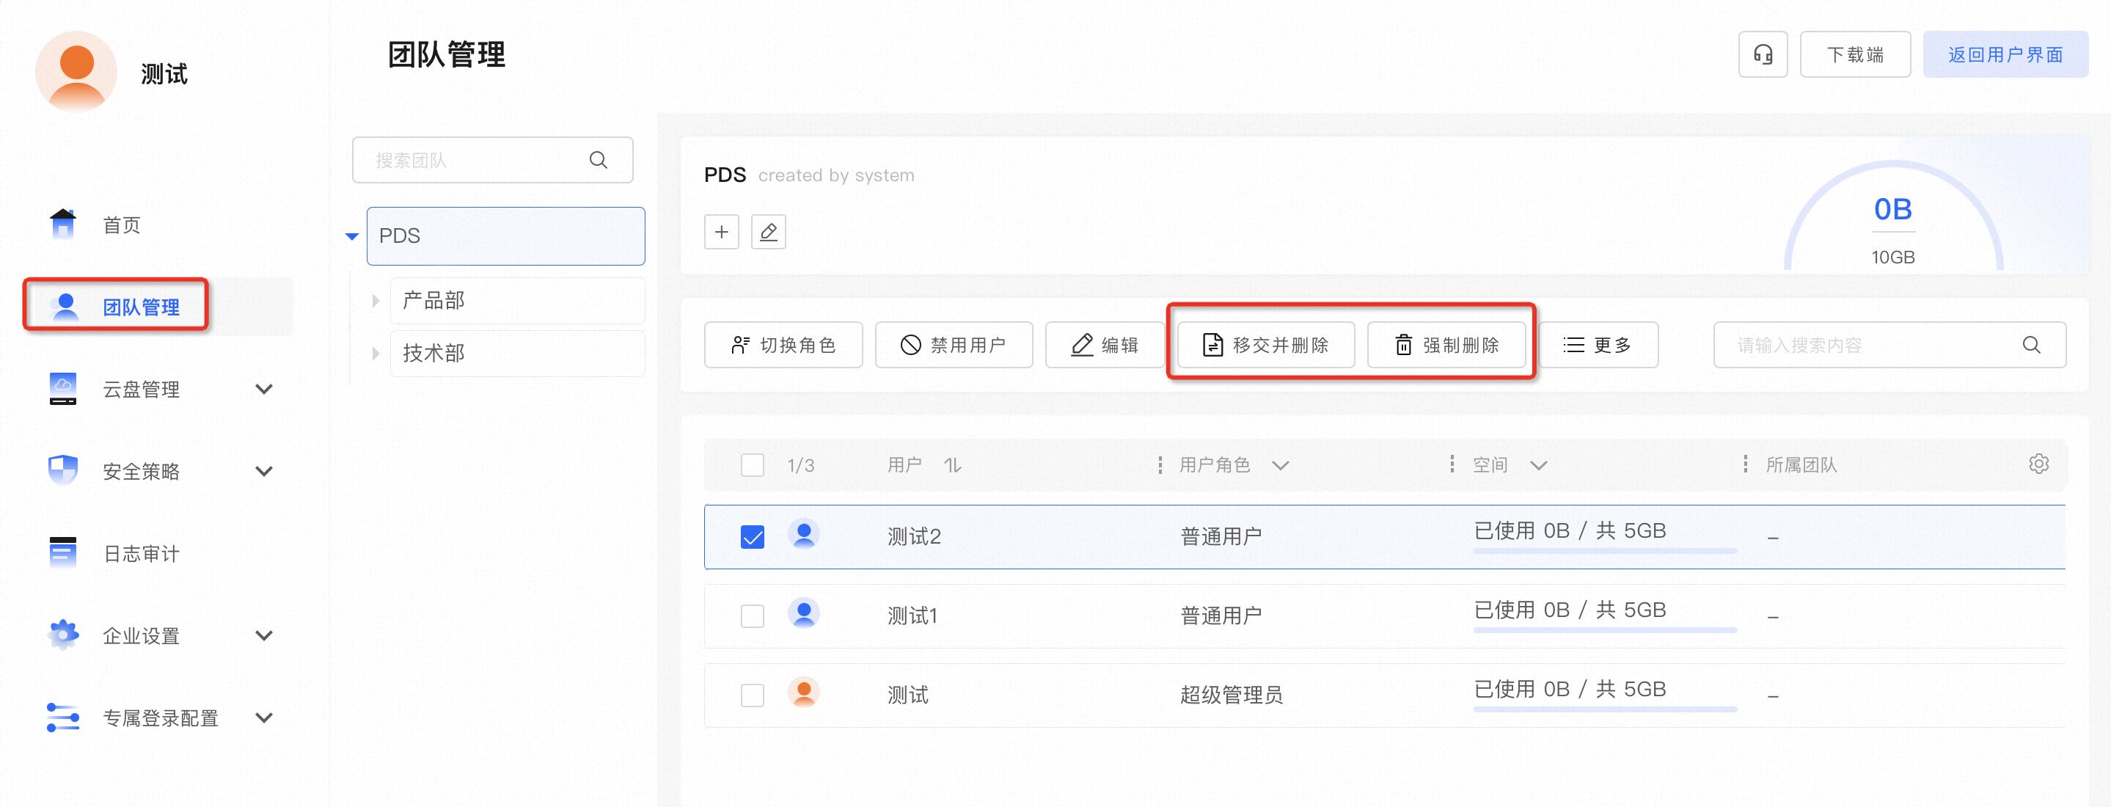This screenshot has height=807, width=2111.
Task: Click the three-dot handle before 用户角色 column
Action: (1160, 465)
